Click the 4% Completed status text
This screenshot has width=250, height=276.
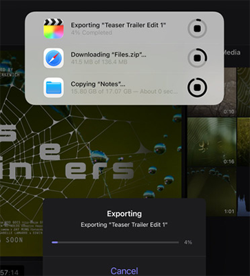(x=92, y=32)
